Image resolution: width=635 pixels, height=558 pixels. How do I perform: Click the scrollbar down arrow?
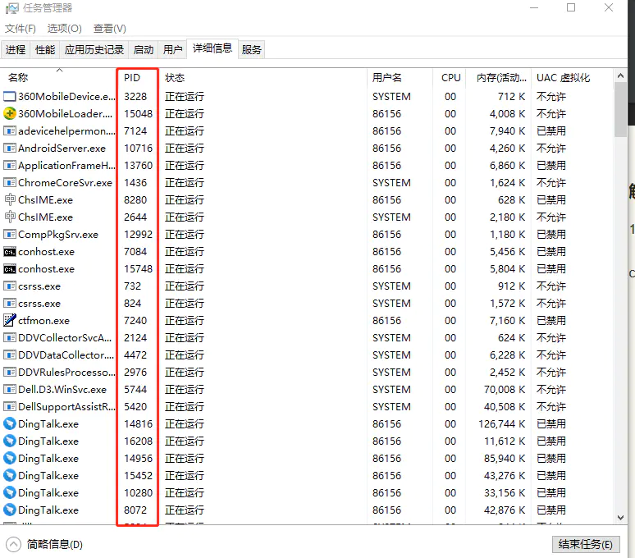620,518
